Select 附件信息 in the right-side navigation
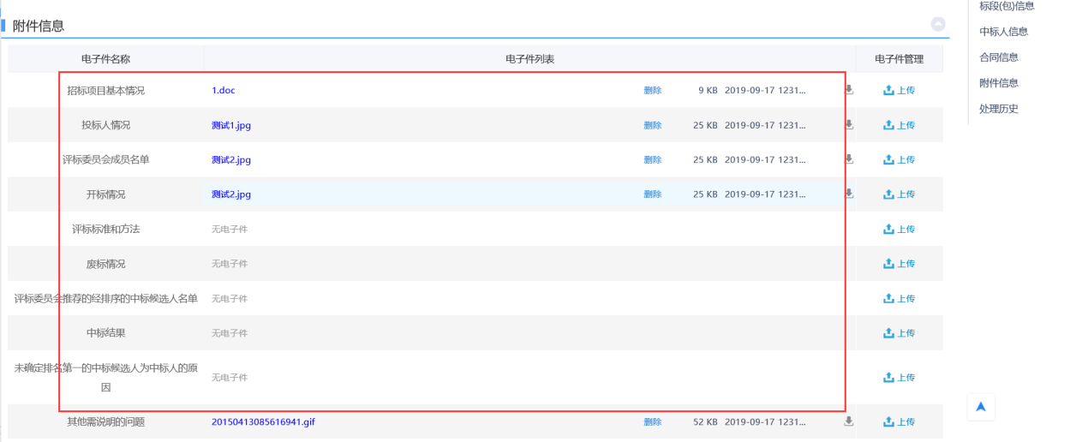 click(998, 83)
